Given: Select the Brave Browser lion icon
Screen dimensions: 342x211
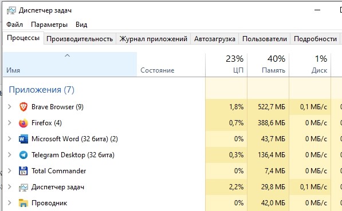Looking at the screenshot, I should coord(23,107).
